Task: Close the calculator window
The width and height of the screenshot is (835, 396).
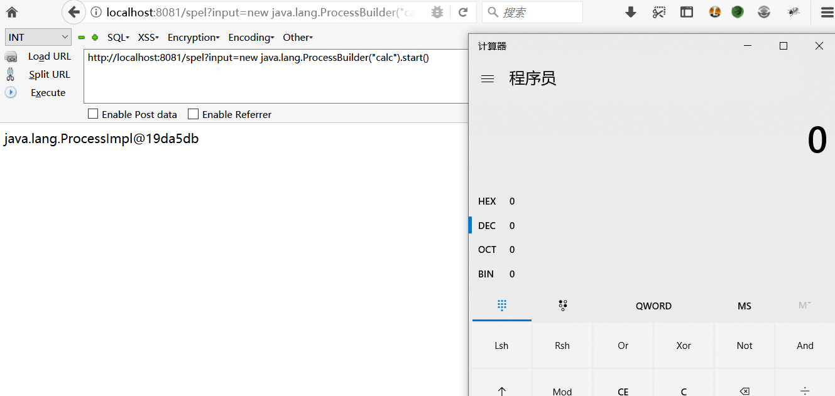Action: coord(819,46)
